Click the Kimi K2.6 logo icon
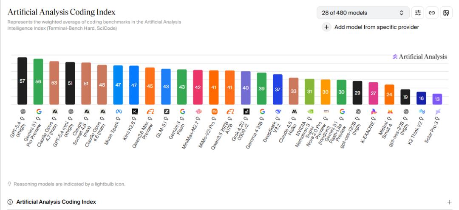 pyautogui.click(x=134, y=112)
